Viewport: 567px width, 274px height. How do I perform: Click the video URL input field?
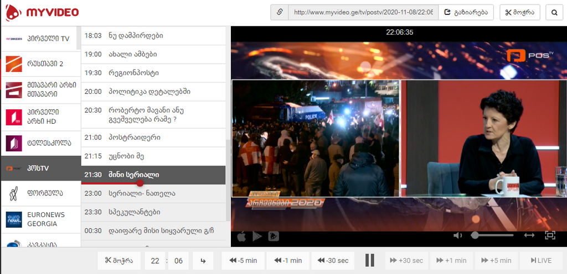(363, 12)
